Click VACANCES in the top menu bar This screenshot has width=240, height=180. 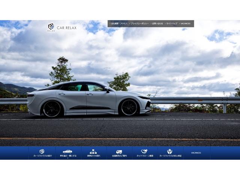(x=185, y=24)
